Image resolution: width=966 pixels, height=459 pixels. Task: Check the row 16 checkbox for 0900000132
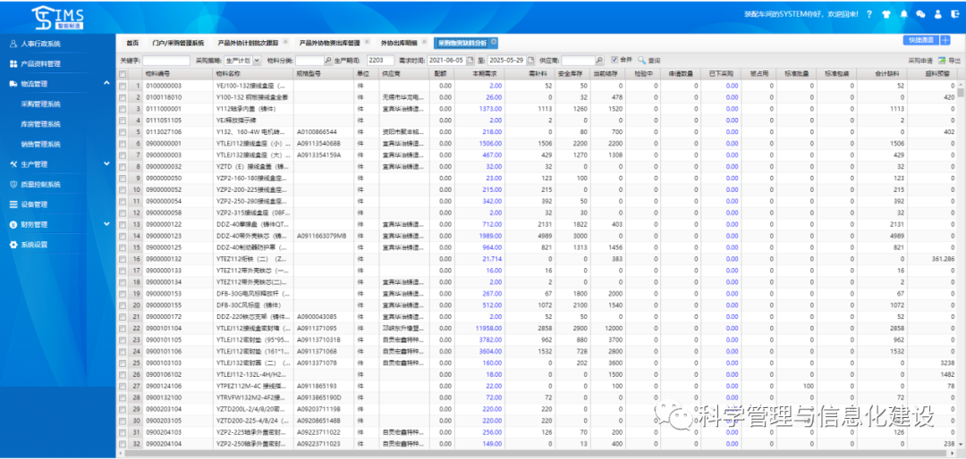pyautogui.click(x=123, y=259)
